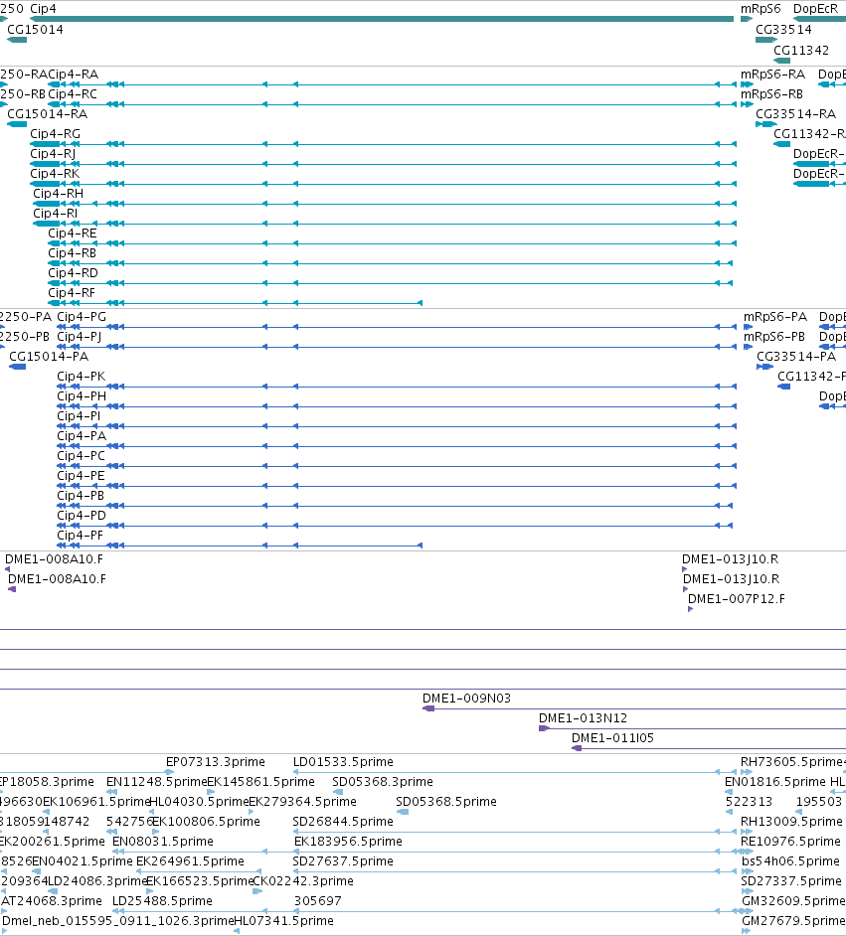Select the Cip4-RJ transcript label
The width and height of the screenshot is (846, 936).
[53, 153]
